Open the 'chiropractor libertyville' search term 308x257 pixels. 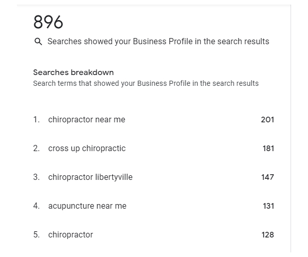pyautogui.click(x=90, y=177)
